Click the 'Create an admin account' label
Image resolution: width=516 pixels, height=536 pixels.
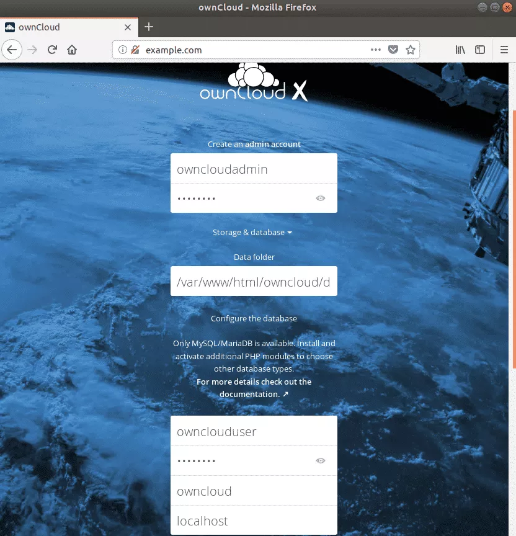[254, 145]
